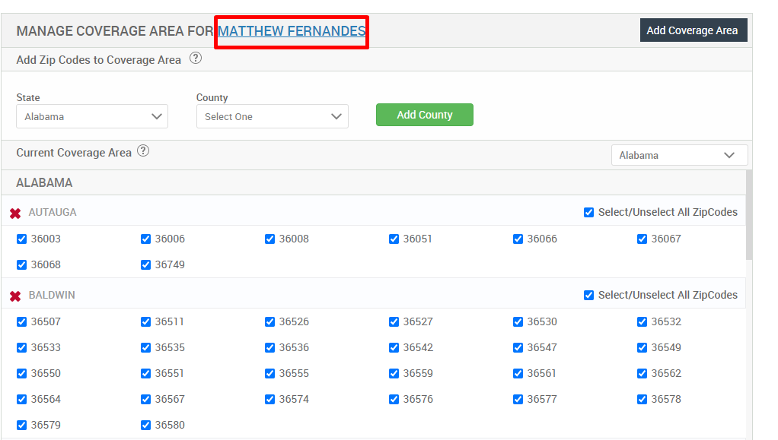Open help beside Add Zip Codes heading
778x440 pixels.
[x=196, y=59]
